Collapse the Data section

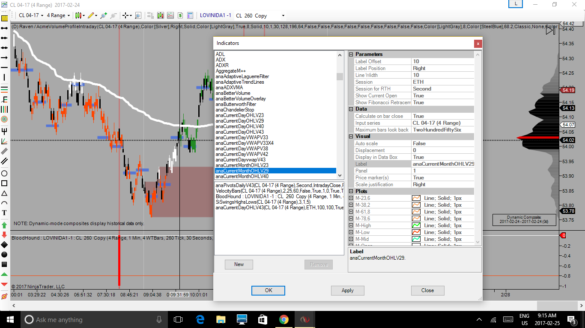(x=351, y=109)
